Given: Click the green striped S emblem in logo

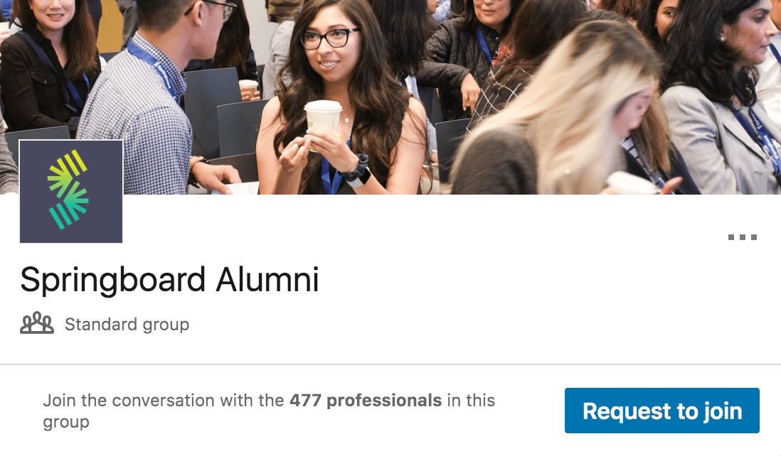Looking at the screenshot, I should pyautogui.click(x=69, y=190).
